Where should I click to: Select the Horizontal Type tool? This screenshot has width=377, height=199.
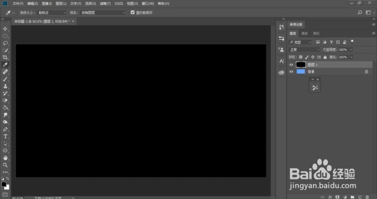click(5, 136)
